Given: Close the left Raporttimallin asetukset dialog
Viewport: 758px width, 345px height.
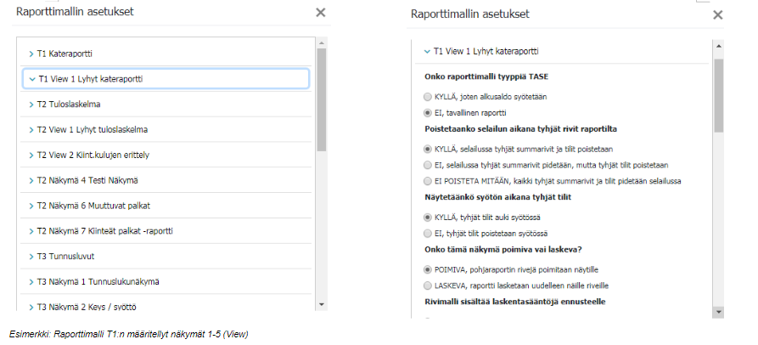Looking at the screenshot, I should coord(321,13).
